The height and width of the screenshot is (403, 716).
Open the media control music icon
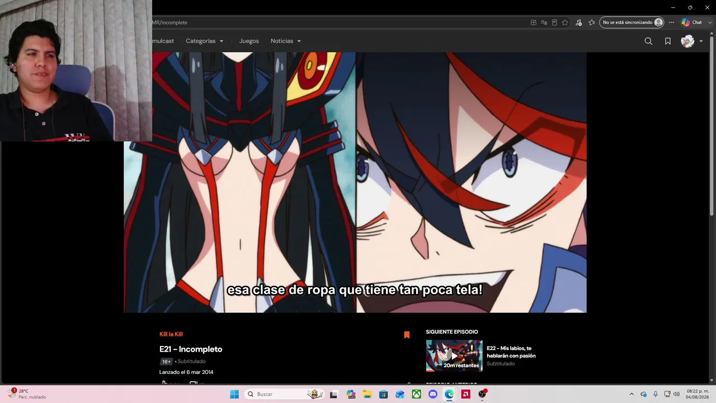point(578,22)
